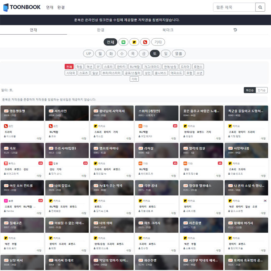This screenshot has height=271, width=271.
Task: Click Toomics icon on 숙모 card
Action: [x=6, y=163]
